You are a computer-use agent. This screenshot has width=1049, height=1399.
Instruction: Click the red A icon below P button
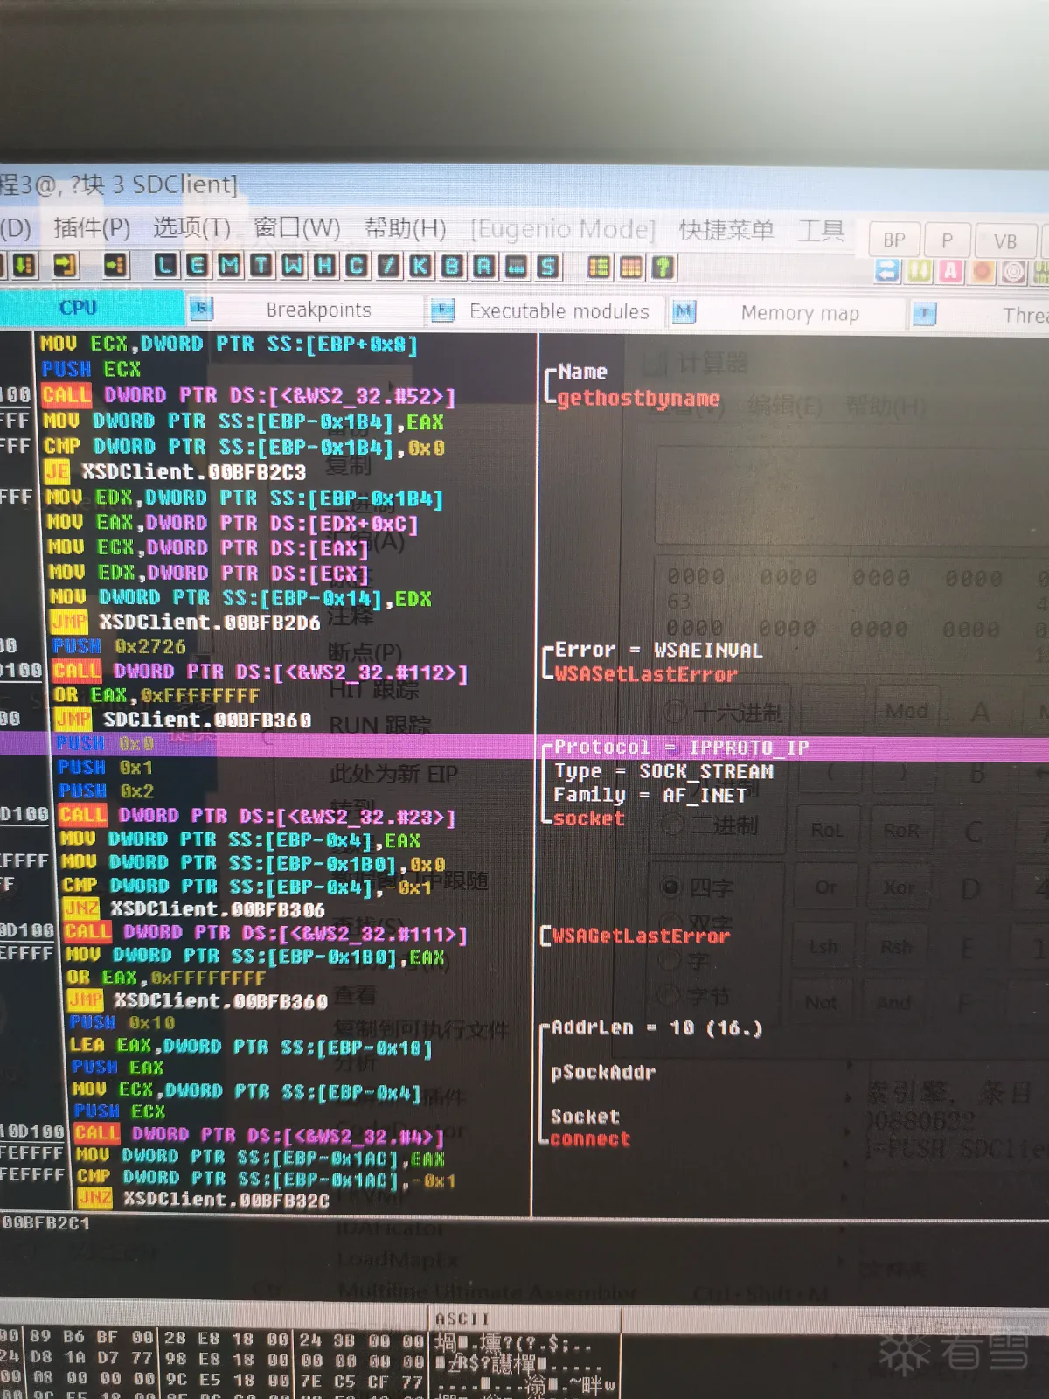coord(950,272)
